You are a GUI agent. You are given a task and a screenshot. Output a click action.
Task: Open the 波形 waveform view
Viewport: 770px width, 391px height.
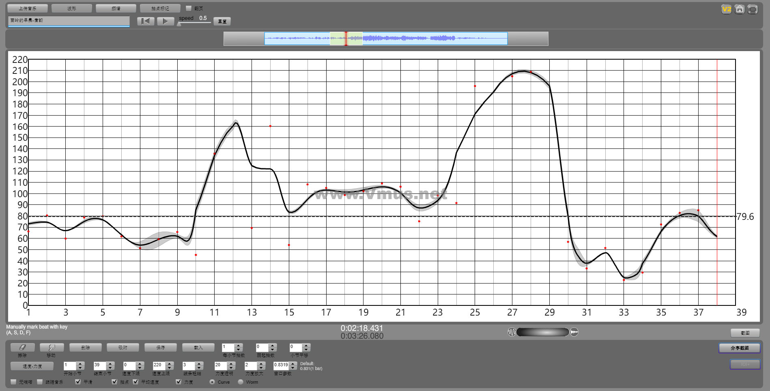click(72, 8)
